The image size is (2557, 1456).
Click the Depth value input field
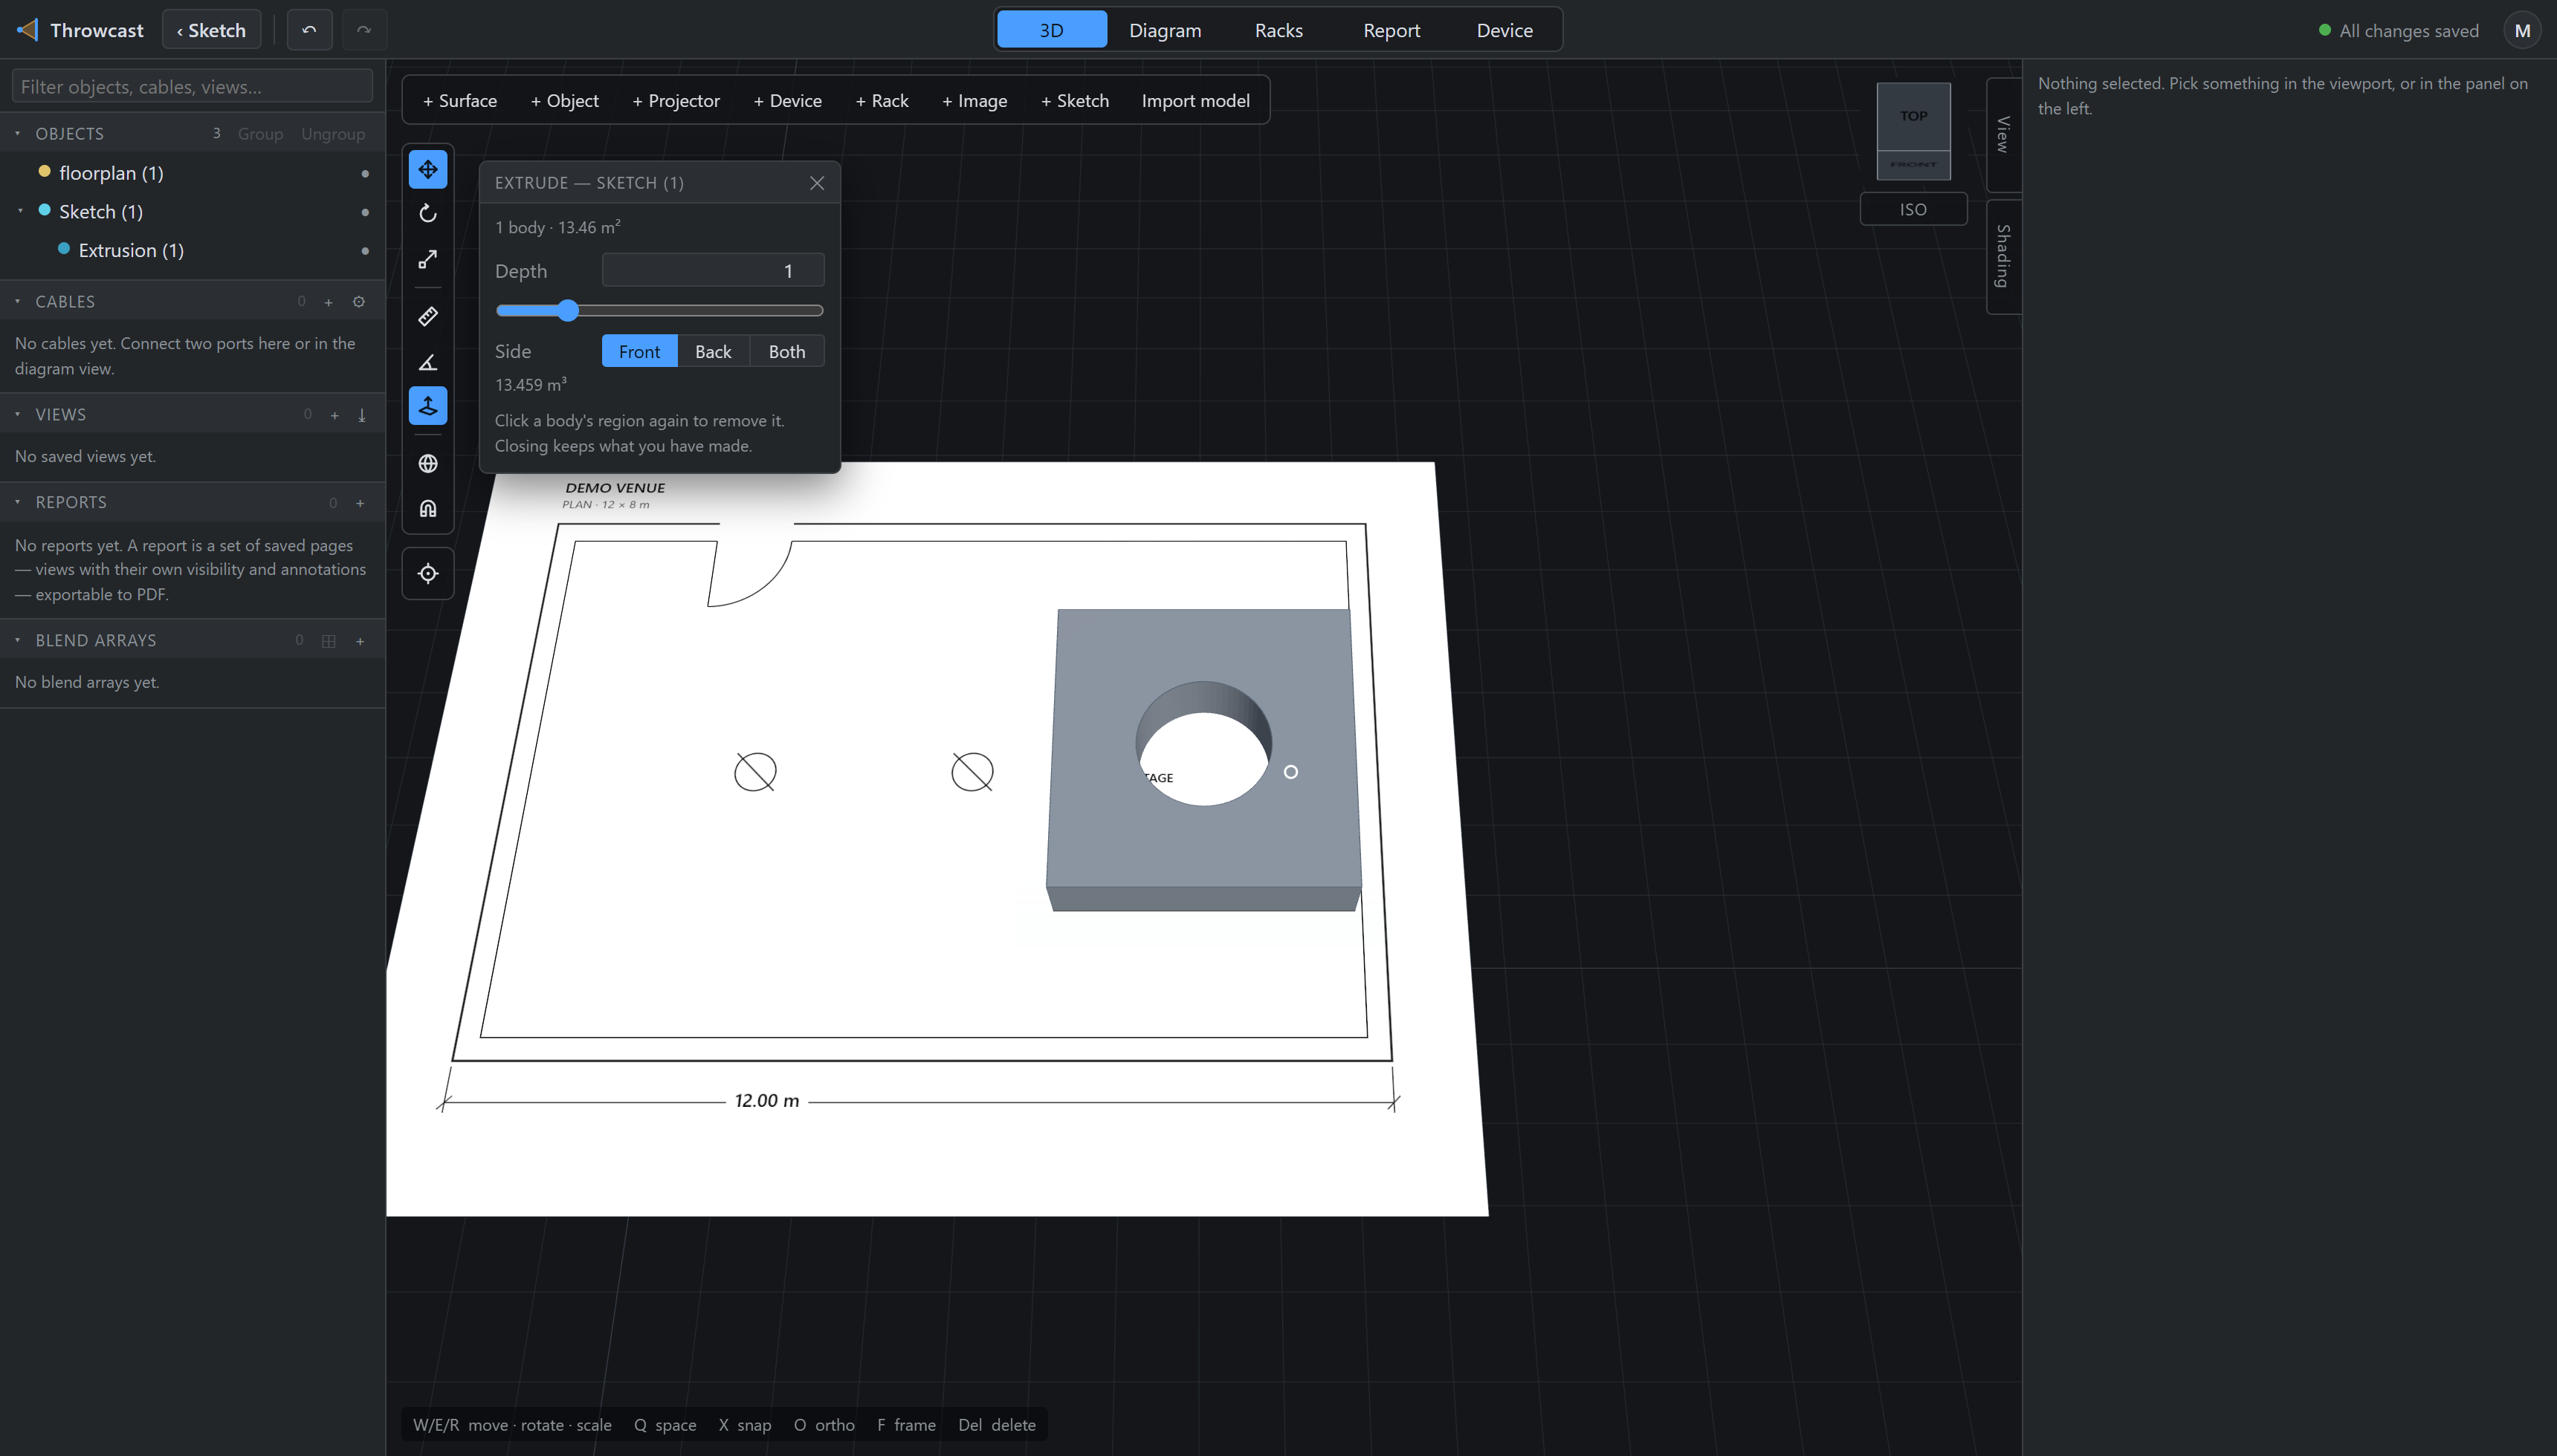714,270
